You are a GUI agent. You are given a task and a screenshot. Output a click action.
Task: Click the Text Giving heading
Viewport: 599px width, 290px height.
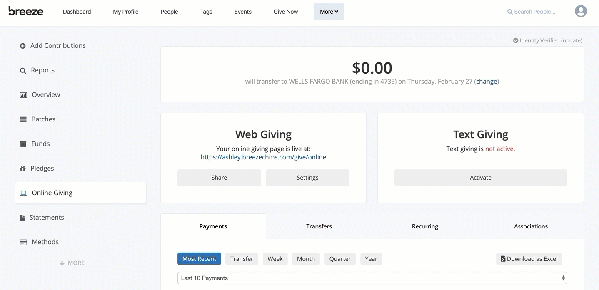pyautogui.click(x=481, y=134)
